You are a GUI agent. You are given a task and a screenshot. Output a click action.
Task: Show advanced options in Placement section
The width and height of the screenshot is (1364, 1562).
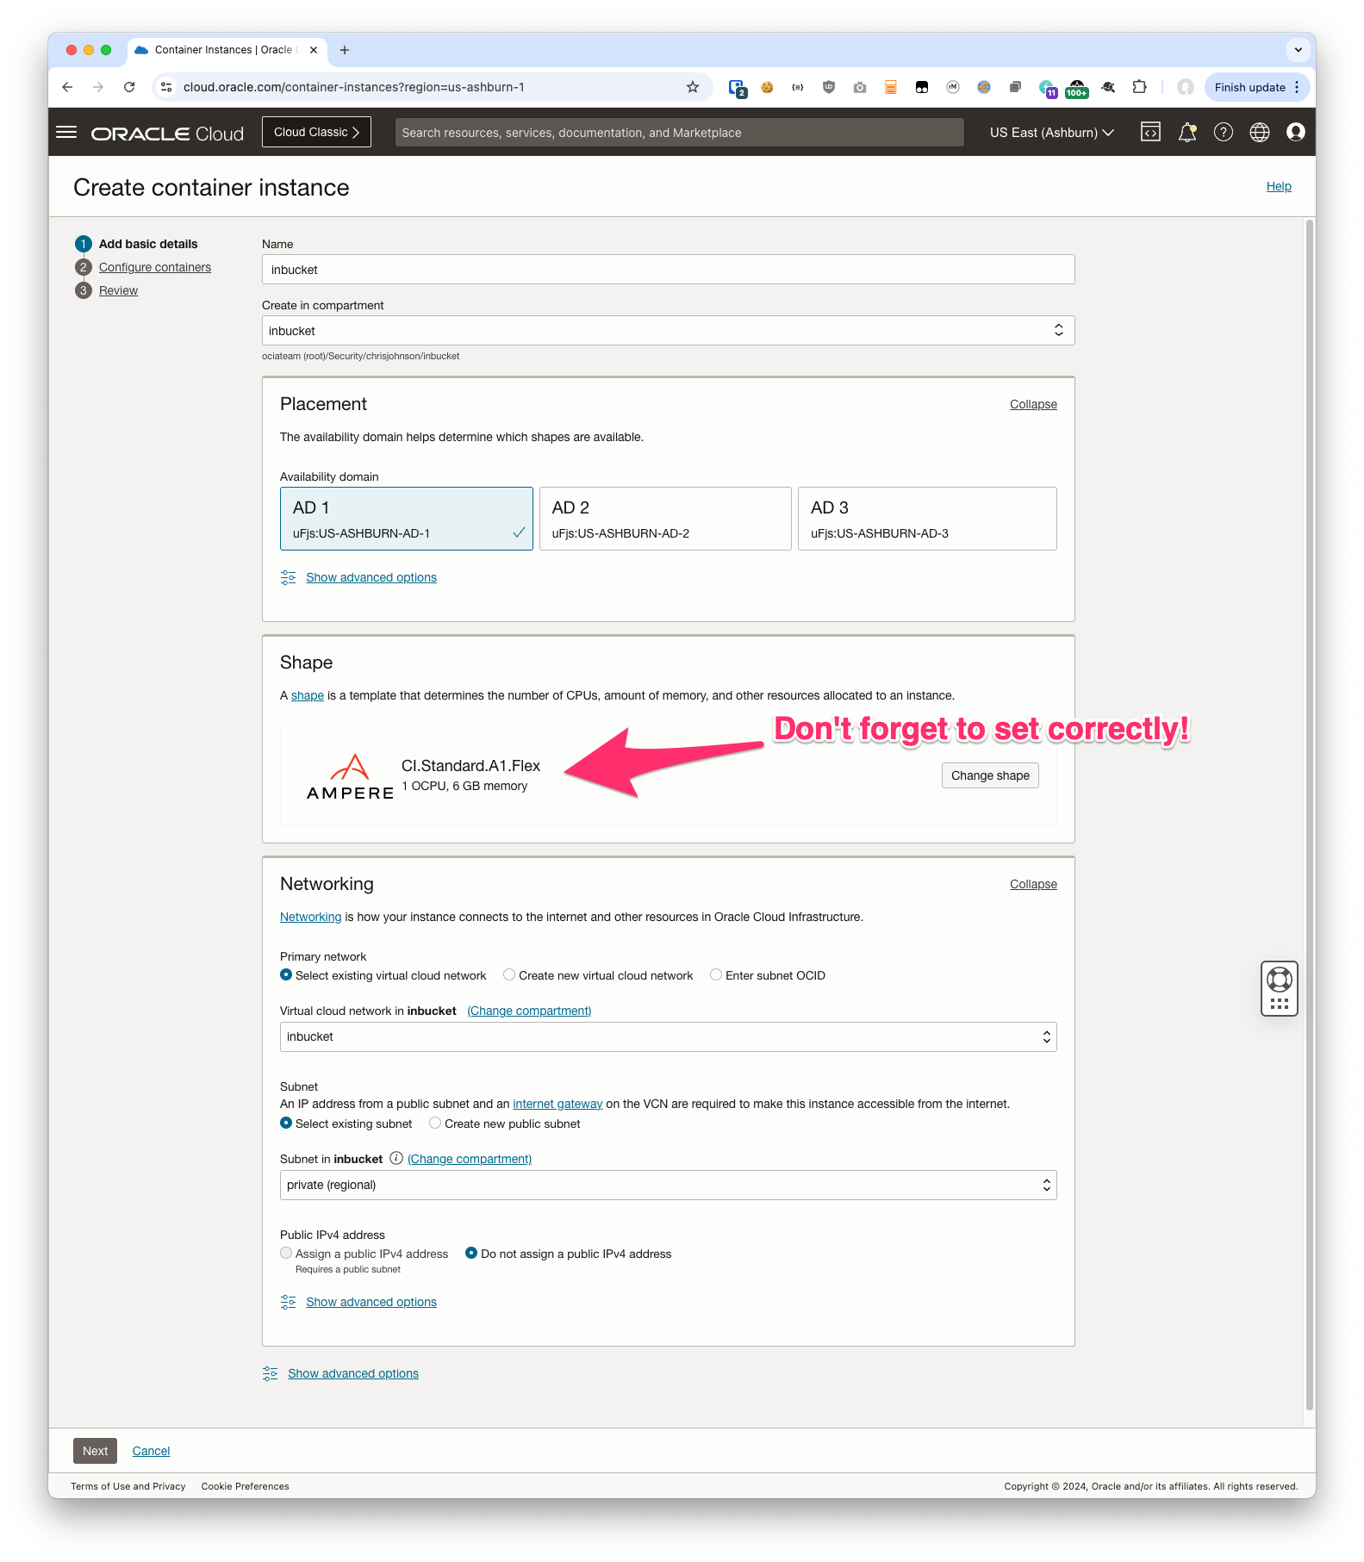coord(371,577)
